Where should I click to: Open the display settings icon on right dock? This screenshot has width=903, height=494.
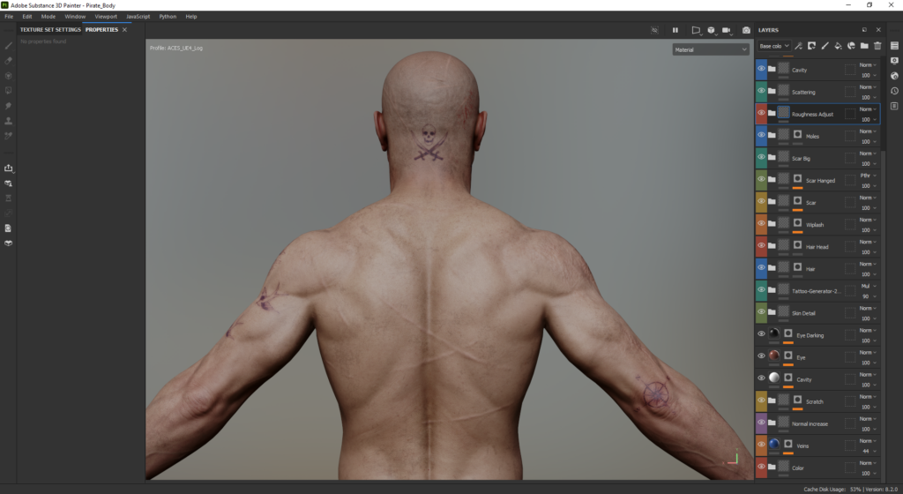(894, 61)
